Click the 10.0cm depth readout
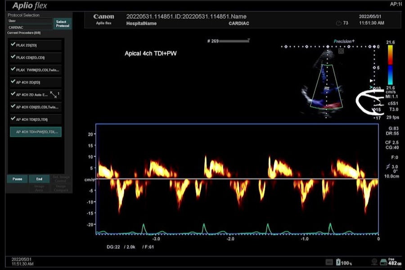 (391, 176)
